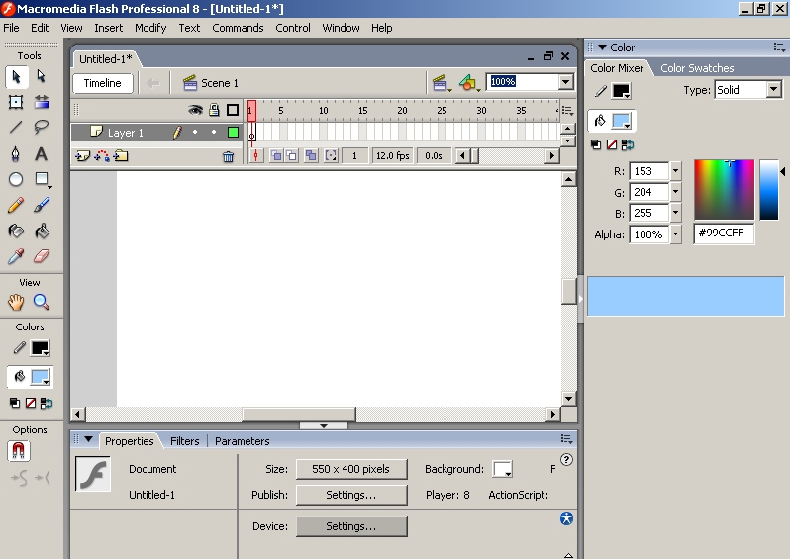Toggle the Snap to Objects magnet
This screenshot has height=559, width=791.
pyautogui.click(x=18, y=451)
